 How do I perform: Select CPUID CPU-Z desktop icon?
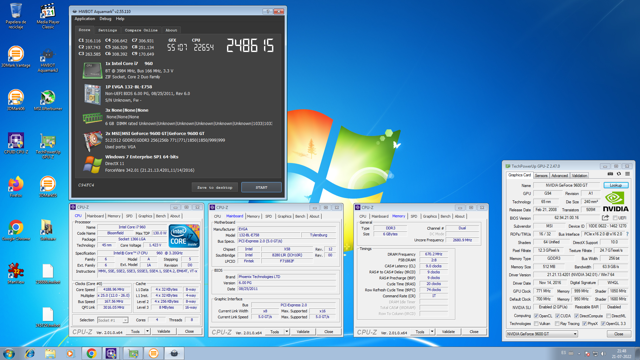(16, 143)
